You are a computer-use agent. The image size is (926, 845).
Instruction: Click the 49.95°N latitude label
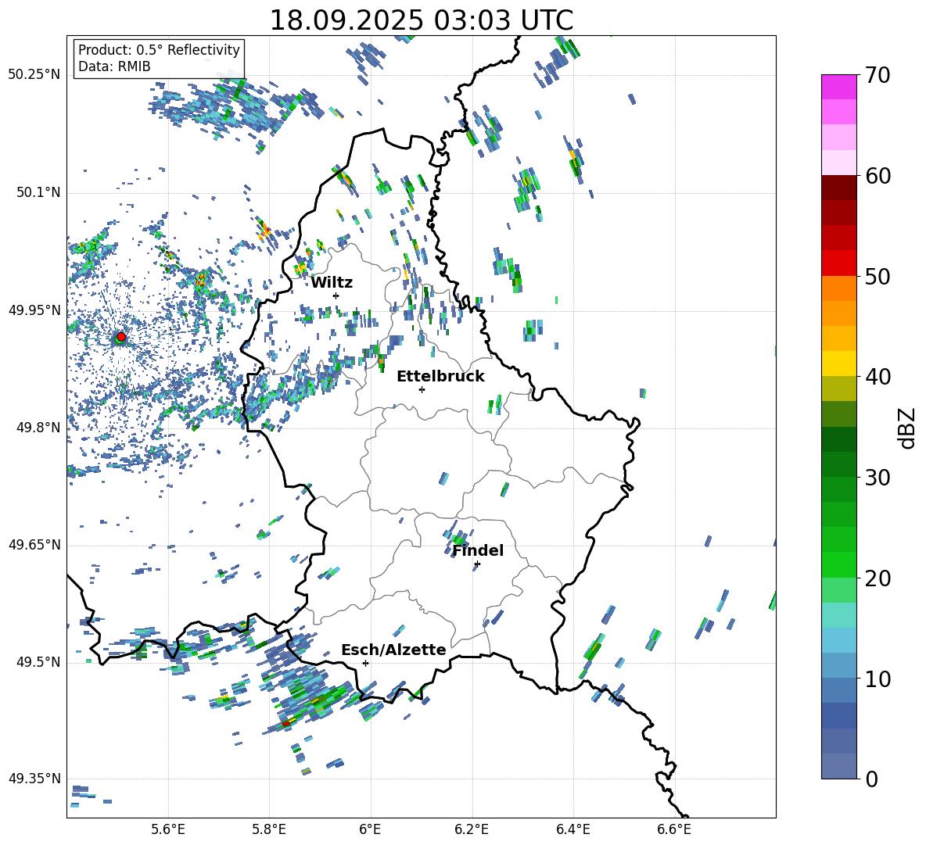coord(34,310)
